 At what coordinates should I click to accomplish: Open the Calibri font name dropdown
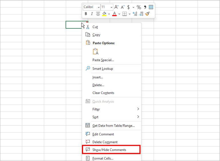pos(92,7)
